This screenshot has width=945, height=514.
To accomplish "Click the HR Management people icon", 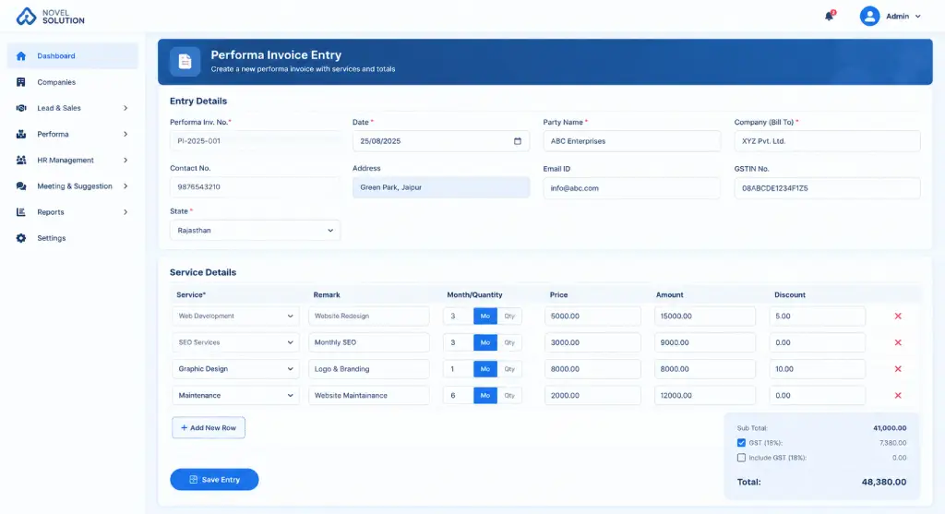I will coord(21,160).
